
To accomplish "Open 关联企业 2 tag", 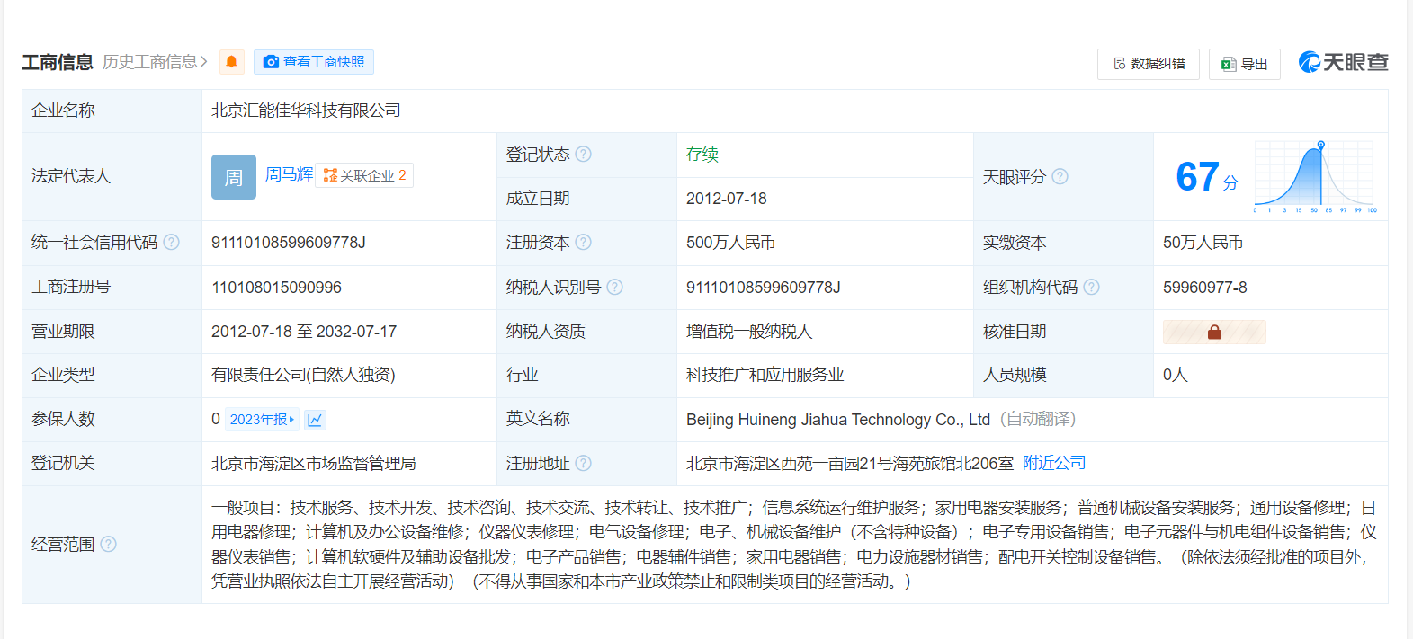I will tap(364, 175).
